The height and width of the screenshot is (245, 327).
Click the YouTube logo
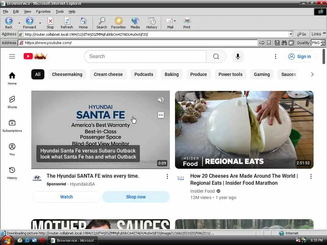(35, 56)
